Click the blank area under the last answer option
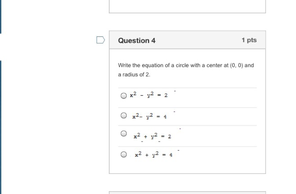 pos(187,168)
